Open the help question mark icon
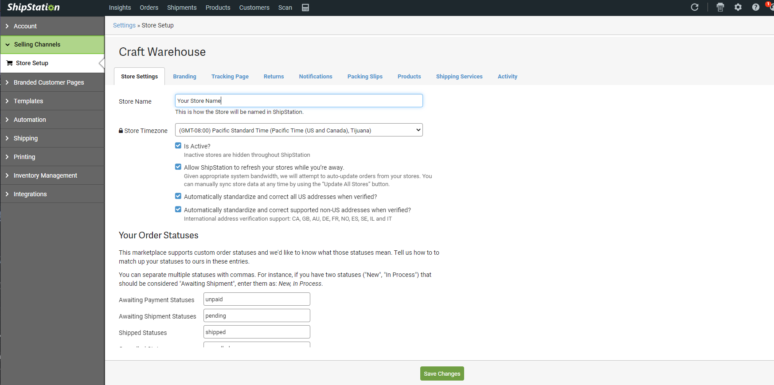774x385 pixels. coord(756,7)
